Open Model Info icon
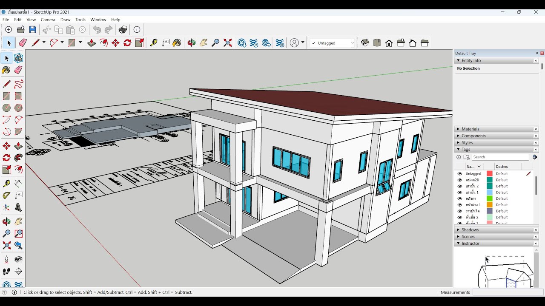The height and width of the screenshot is (306, 545). (137, 30)
